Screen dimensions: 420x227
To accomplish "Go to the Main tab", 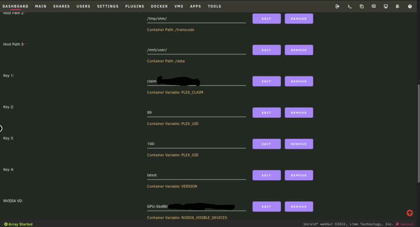I will pos(41,6).
